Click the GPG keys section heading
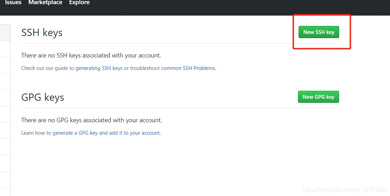 point(43,97)
